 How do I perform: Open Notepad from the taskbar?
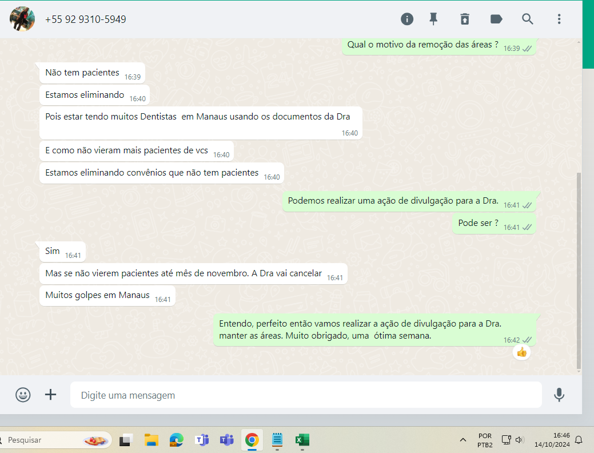pyautogui.click(x=277, y=440)
